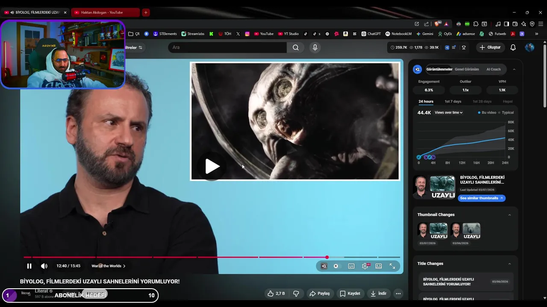Viewport: 547px width, 307px height.
Task: Open the new browser tab plus button
Action: (x=146, y=12)
